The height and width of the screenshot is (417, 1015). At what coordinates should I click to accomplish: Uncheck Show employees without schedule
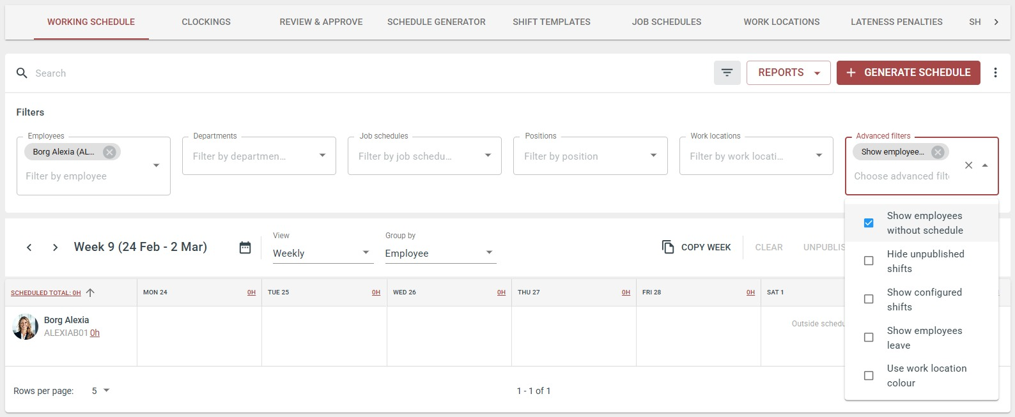tap(869, 223)
